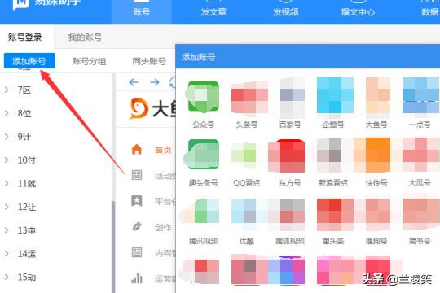Select the 同步账号 option
440x293 pixels.
coord(149,61)
